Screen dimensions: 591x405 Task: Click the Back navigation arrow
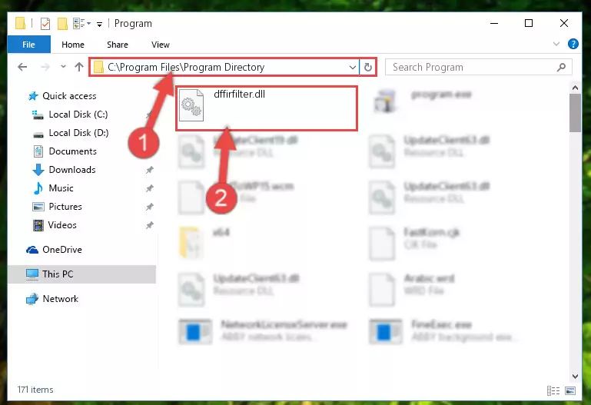(22, 67)
